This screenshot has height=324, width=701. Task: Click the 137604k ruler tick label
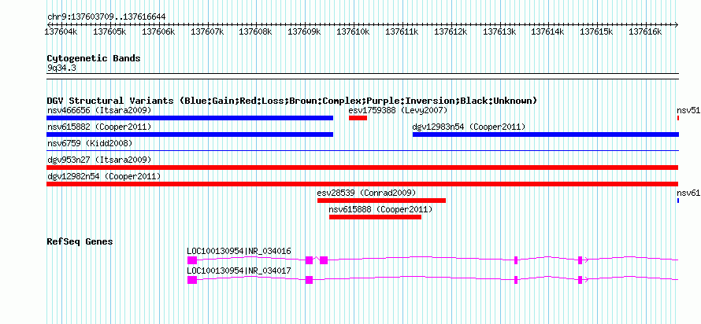pyautogui.click(x=61, y=31)
